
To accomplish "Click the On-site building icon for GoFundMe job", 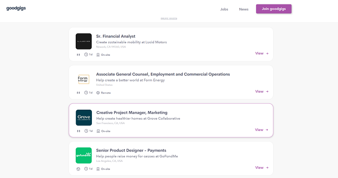I will pyautogui.click(x=98, y=169).
